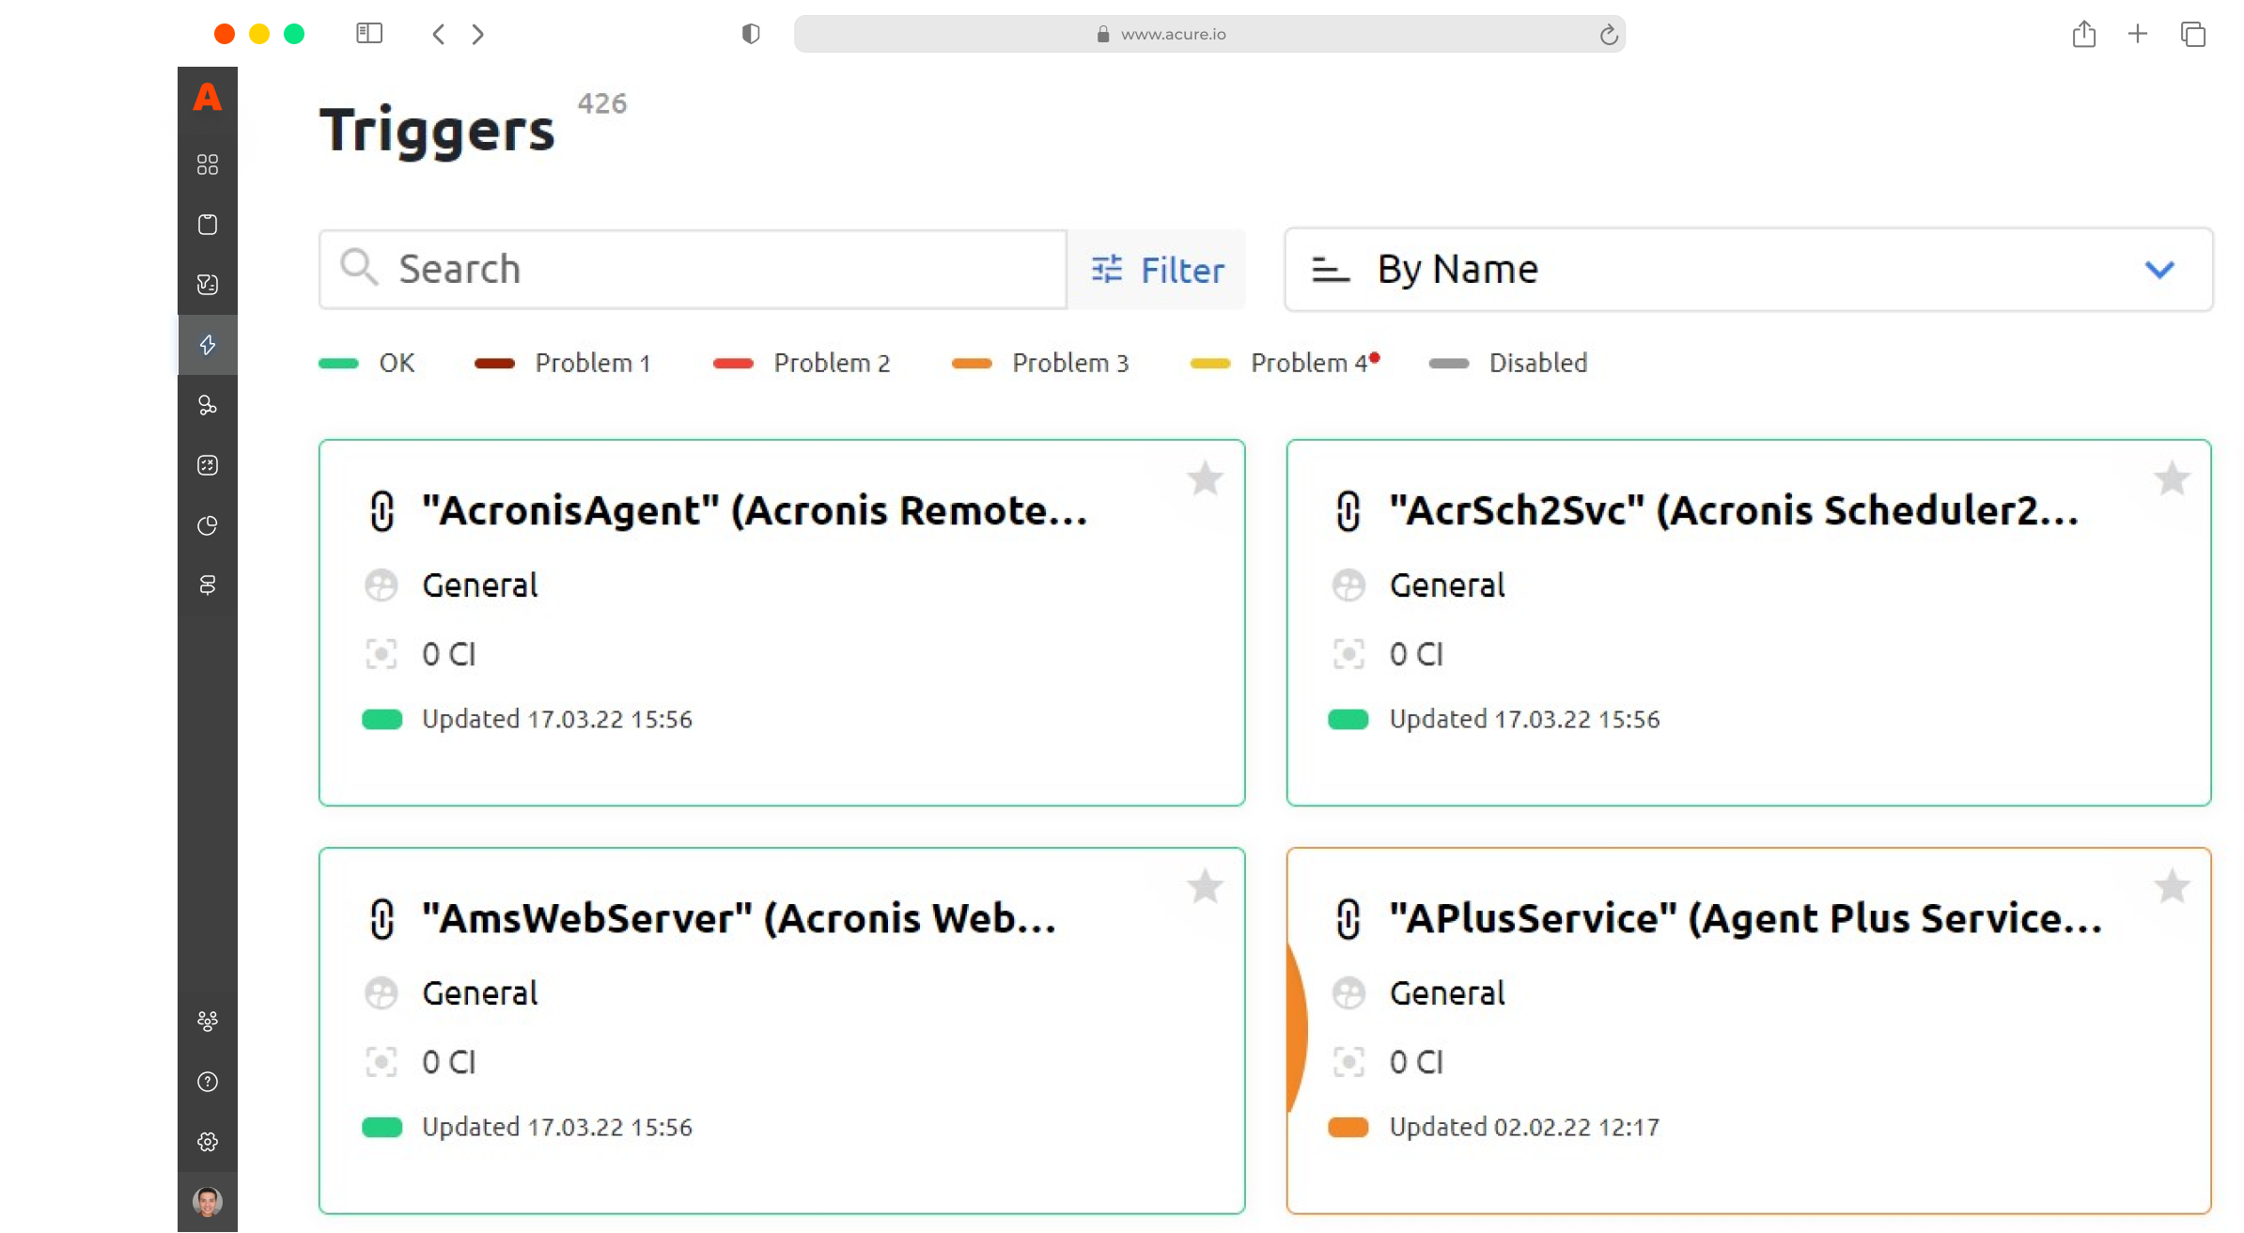Select the Disabled status legend item
Screen dimensions: 2244x1233
click(x=1537, y=363)
